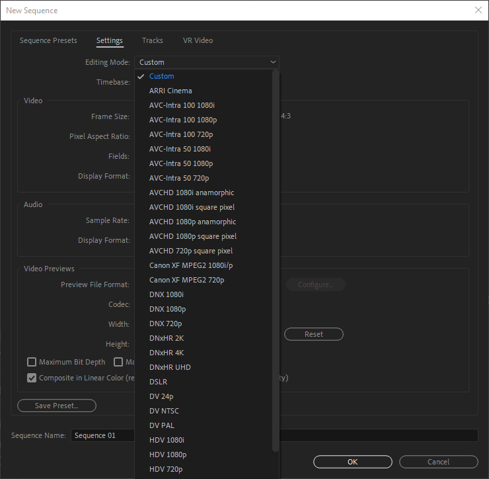
Task: Open the Settings tab
Action: tap(110, 40)
